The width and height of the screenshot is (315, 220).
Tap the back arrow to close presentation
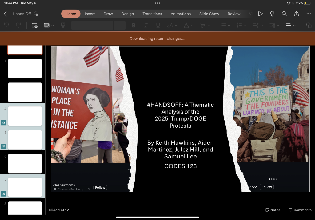(x=6, y=14)
